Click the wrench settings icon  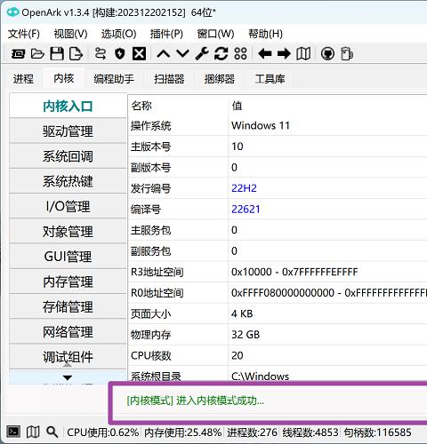click(202, 54)
